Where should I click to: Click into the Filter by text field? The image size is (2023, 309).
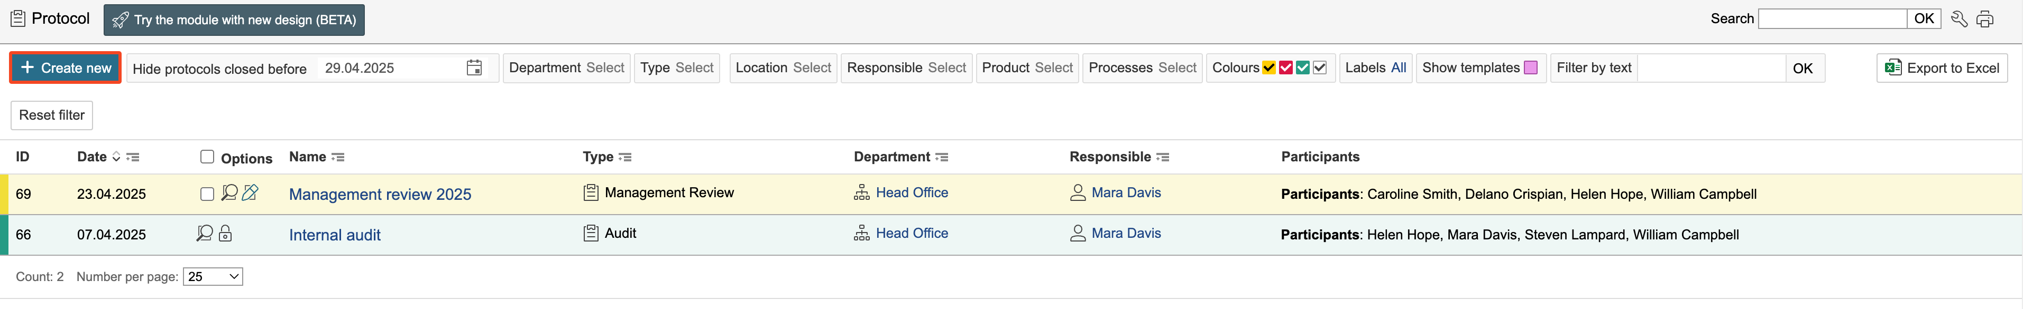(x=1711, y=68)
